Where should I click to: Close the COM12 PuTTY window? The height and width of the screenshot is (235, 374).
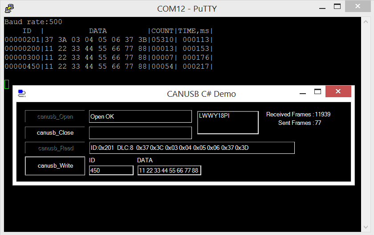[x=358, y=6]
